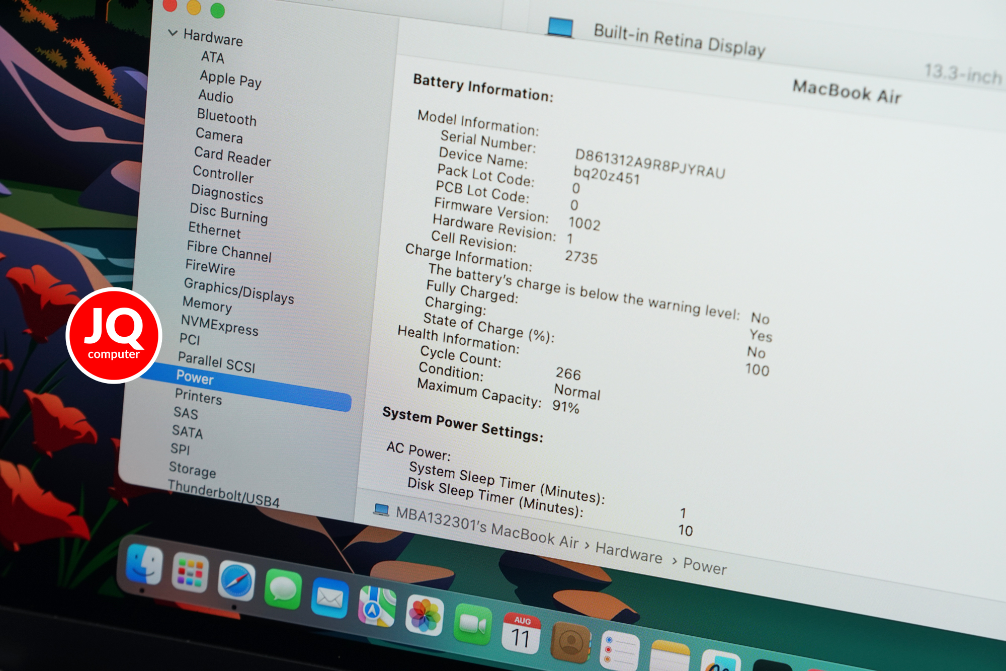Select FireWire in the sidebar
1006x671 pixels.
pyautogui.click(x=210, y=267)
